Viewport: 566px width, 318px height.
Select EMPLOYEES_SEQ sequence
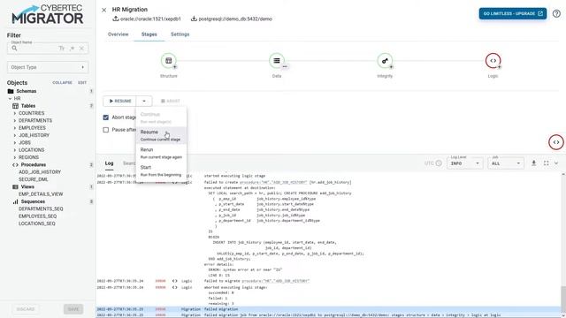pyautogui.click(x=37, y=216)
